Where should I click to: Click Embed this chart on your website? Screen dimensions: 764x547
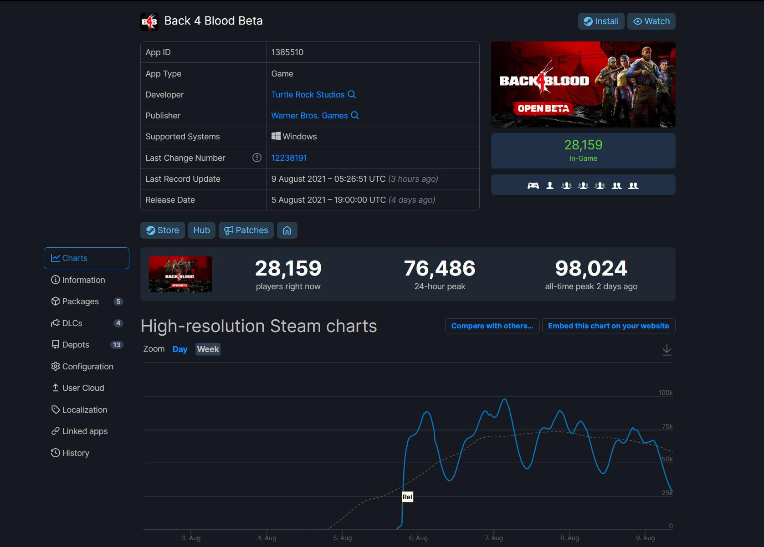609,326
